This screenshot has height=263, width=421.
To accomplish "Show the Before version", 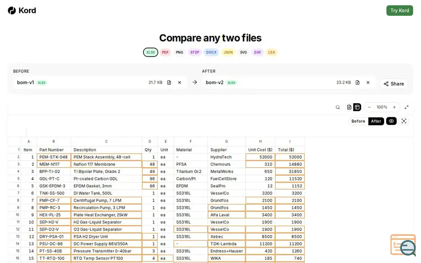I will click(x=358, y=121).
